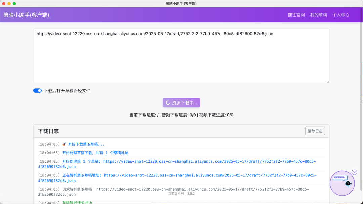Viewport: 363px width, 204px height.
Task: Click the download progress status text
Action: [181, 115]
